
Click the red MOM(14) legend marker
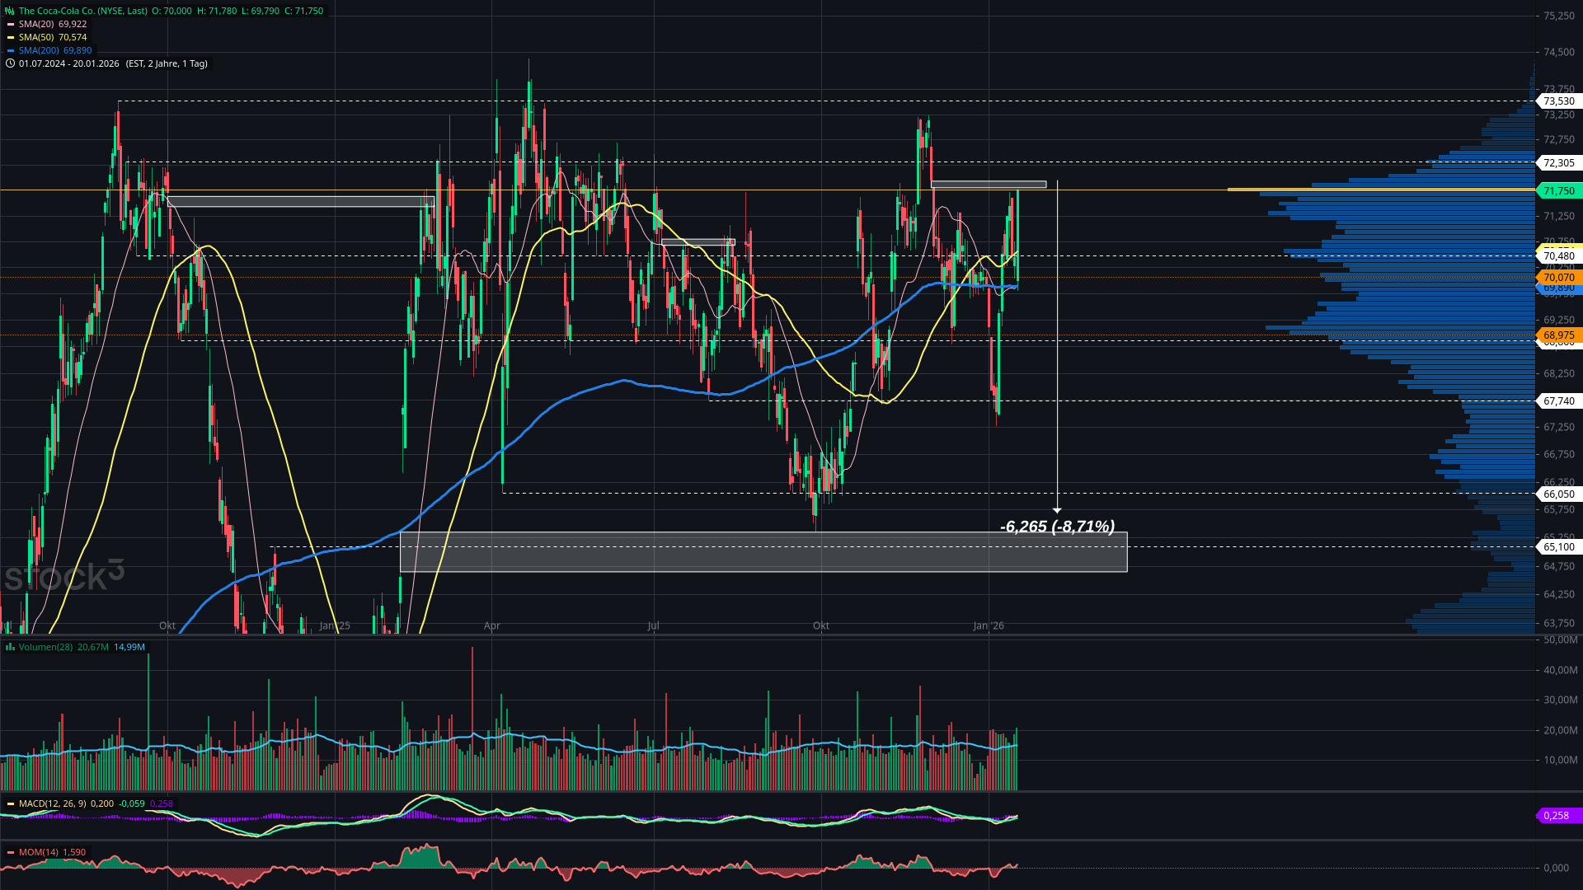[x=11, y=852]
